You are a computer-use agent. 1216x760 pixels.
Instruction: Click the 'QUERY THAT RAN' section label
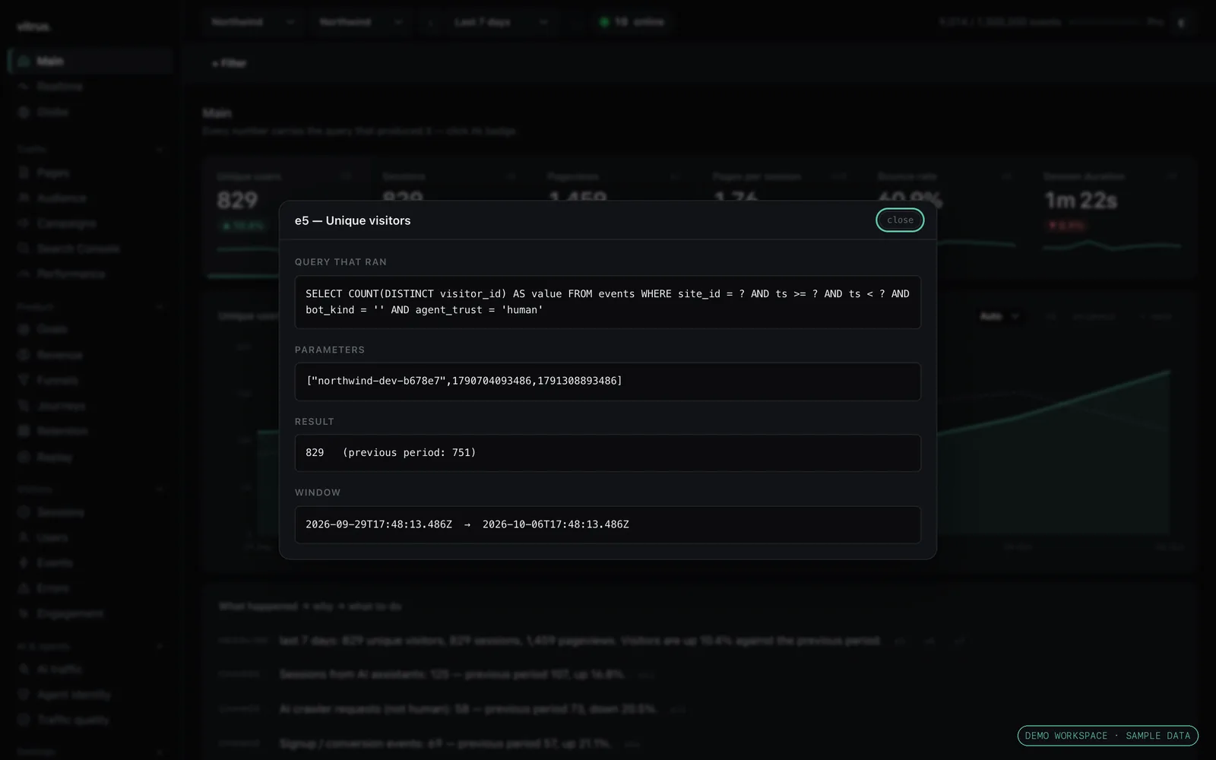click(x=340, y=262)
